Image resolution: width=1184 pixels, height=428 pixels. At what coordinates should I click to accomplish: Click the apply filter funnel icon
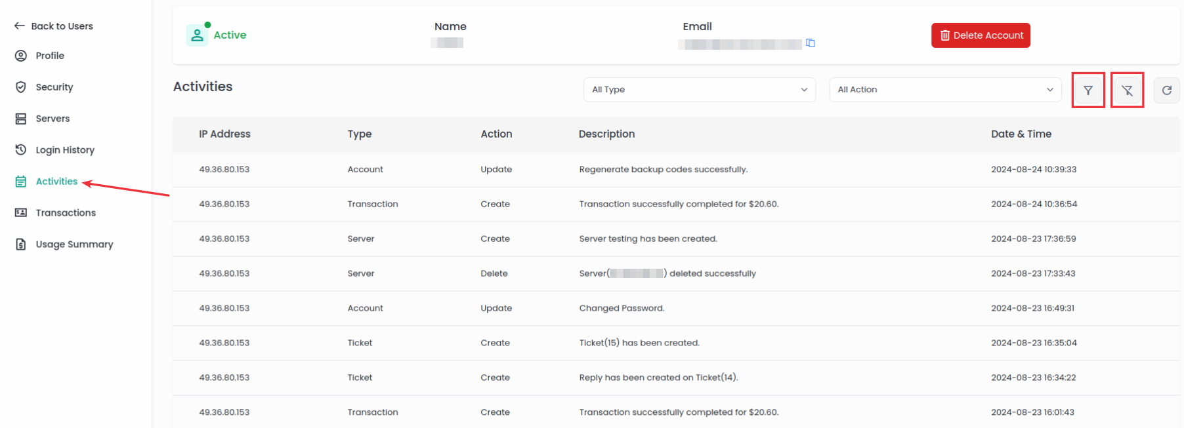click(1088, 90)
